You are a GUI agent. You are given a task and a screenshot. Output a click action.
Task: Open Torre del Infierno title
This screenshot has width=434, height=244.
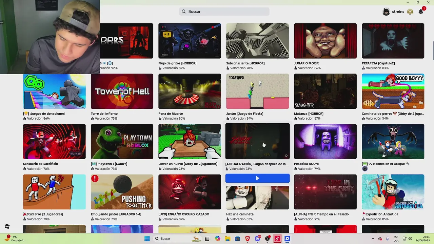104,114
